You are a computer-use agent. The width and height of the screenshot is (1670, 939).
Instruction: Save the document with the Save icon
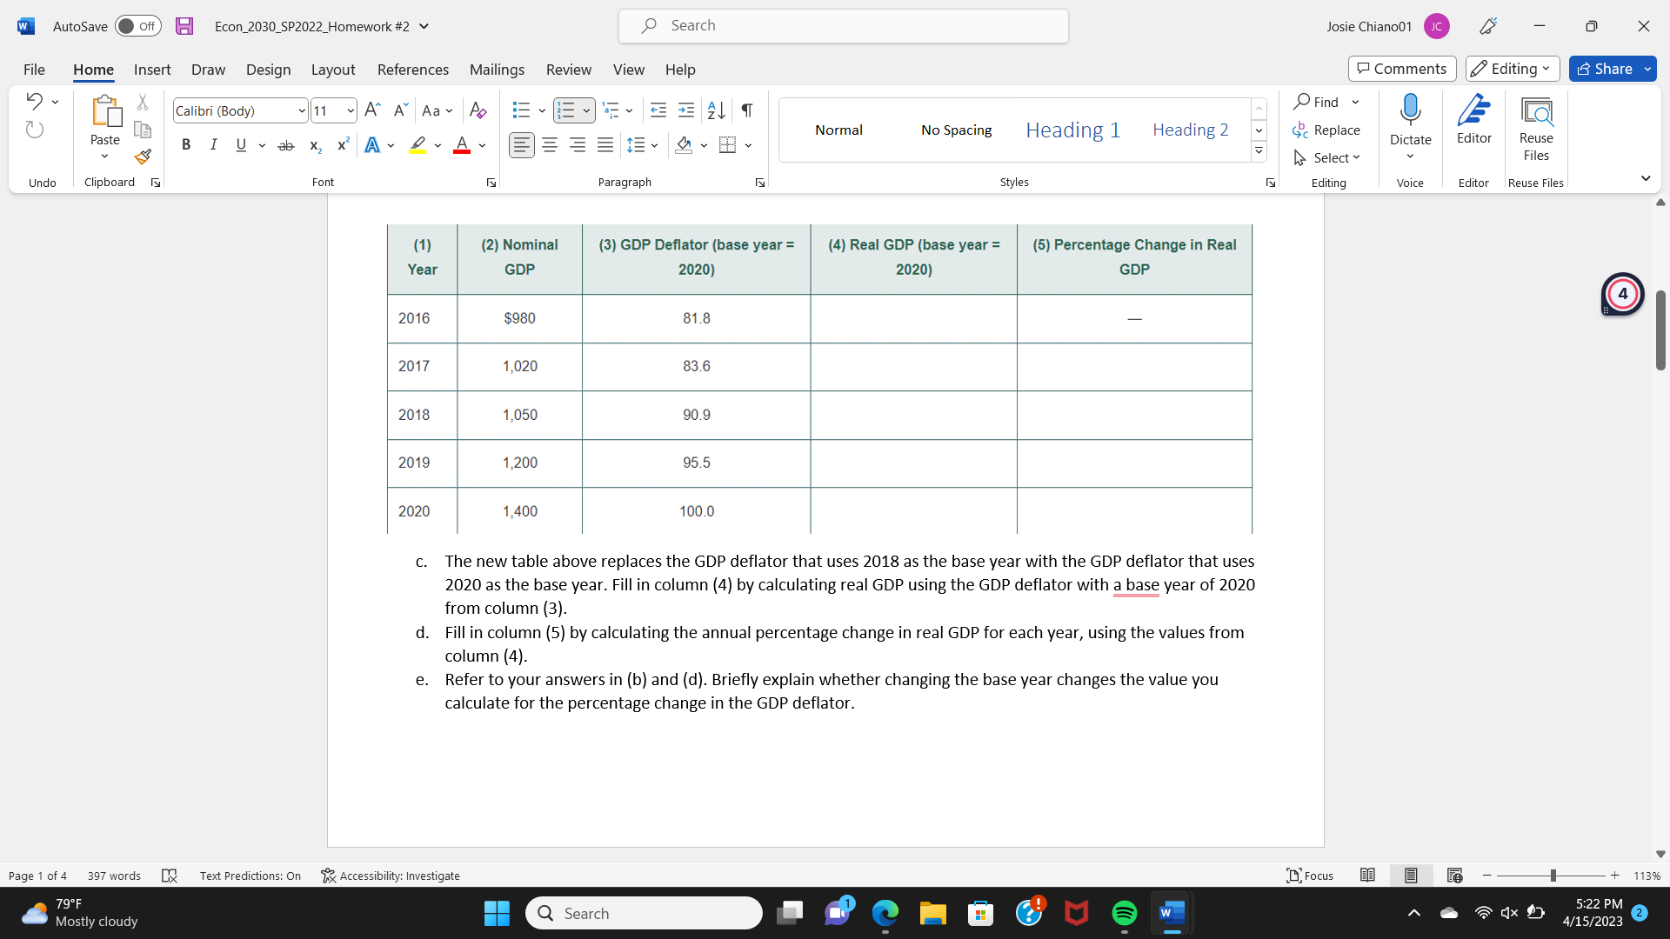pos(184,26)
